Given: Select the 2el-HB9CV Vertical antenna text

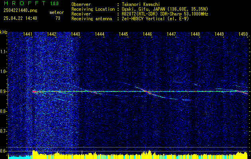Looking at the screenshot, I should click(155, 19).
